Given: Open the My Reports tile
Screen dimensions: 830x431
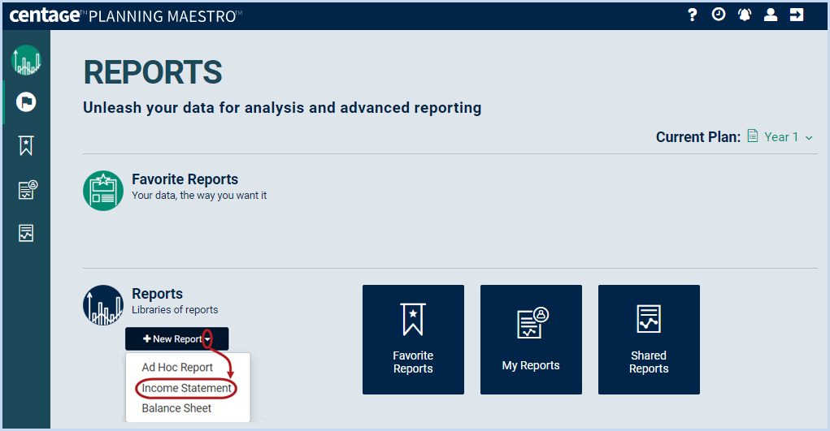Looking at the screenshot, I should [531, 339].
